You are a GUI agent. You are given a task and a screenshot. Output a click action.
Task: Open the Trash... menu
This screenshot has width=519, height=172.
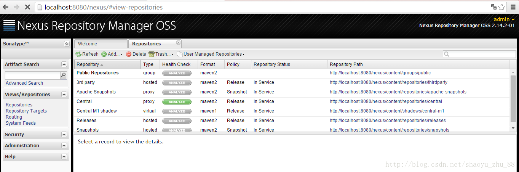coord(161,54)
